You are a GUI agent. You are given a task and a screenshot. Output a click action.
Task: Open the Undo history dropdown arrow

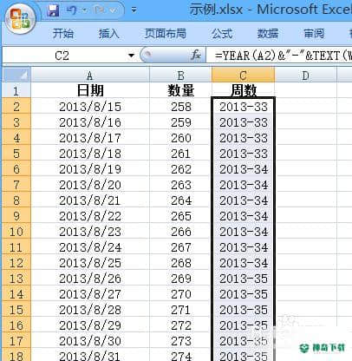pos(84,10)
